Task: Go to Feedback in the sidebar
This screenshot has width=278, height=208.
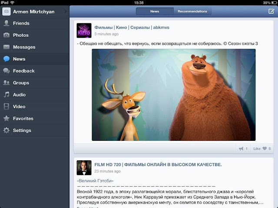Action: tap(35, 71)
